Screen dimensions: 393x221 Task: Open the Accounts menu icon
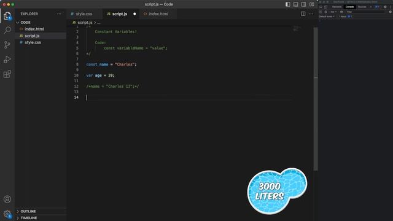(7, 199)
